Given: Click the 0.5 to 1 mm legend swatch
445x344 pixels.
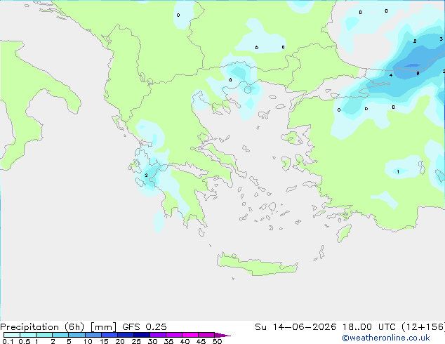Looking at the screenshot, I should [28, 335].
